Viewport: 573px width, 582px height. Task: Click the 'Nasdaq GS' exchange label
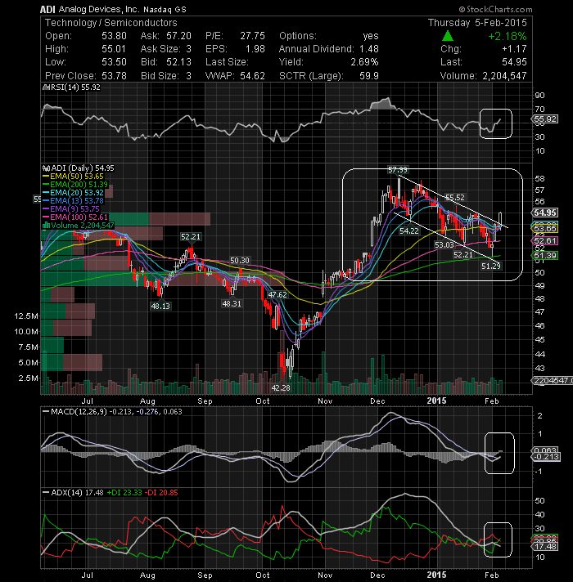165,10
